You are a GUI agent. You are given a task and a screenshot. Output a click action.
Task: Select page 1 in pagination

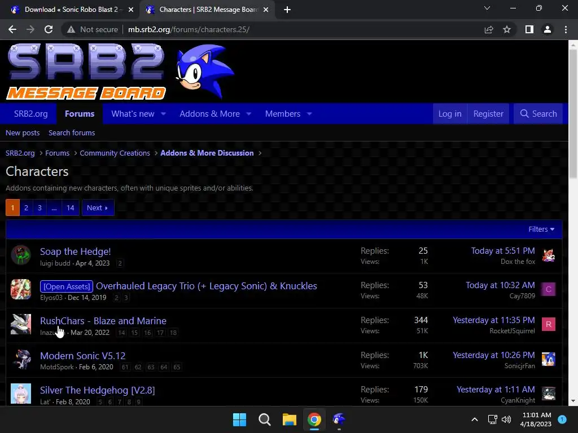[x=12, y=207]
